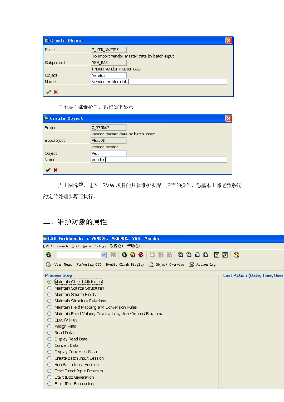284x402 pixels.
Task: Open the LSM Workbench menu
Action: click(x=55, y=246)
